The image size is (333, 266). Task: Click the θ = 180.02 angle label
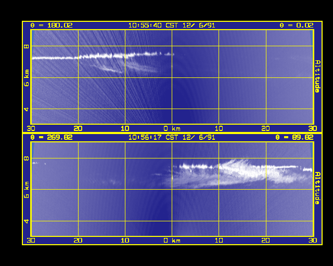point(52,25)
